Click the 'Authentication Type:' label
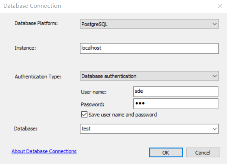Screen dimensions: 227x164 coord(38,76)
